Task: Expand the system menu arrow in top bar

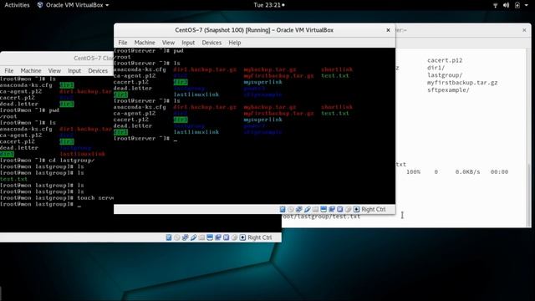Action: pos(526,5)
